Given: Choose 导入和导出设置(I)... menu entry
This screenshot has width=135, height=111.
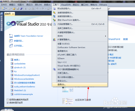Looking at the screenshot, I should [80, 77].
